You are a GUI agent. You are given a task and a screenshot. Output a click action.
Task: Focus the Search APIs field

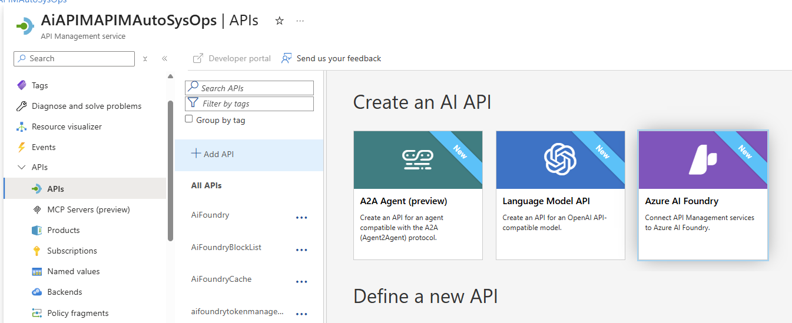click(x=249, y=88)
